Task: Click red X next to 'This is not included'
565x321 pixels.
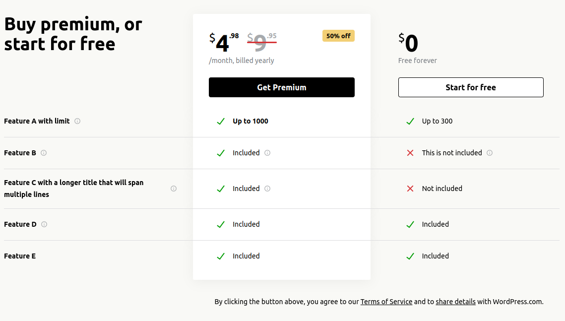Action: (x=410, y=153)
